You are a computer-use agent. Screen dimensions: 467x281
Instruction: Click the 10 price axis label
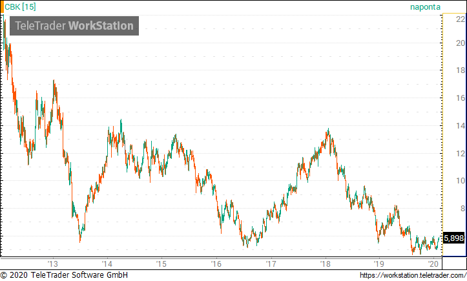tap(461, 181)
